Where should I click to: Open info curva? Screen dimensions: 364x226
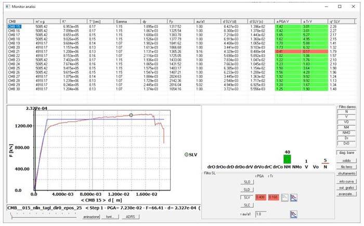tap(347, 181)
